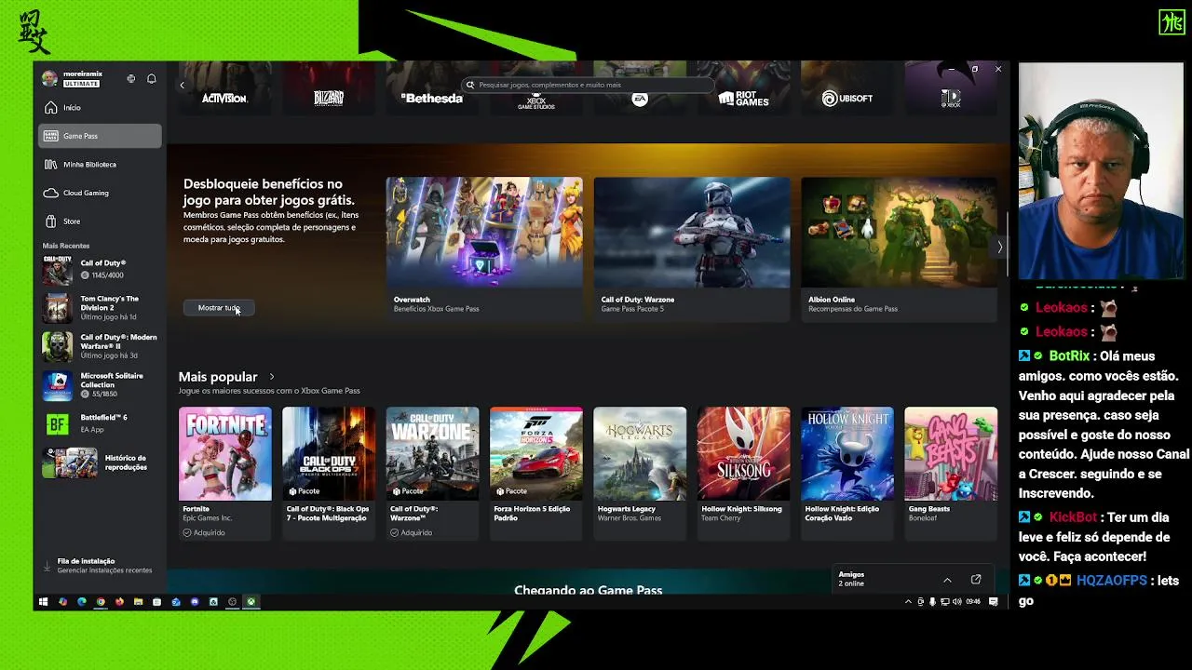Open recent Call of Duty: Modern Warfare II
The height and width of the screenshot is (670, 1192).
pos(101,346)
